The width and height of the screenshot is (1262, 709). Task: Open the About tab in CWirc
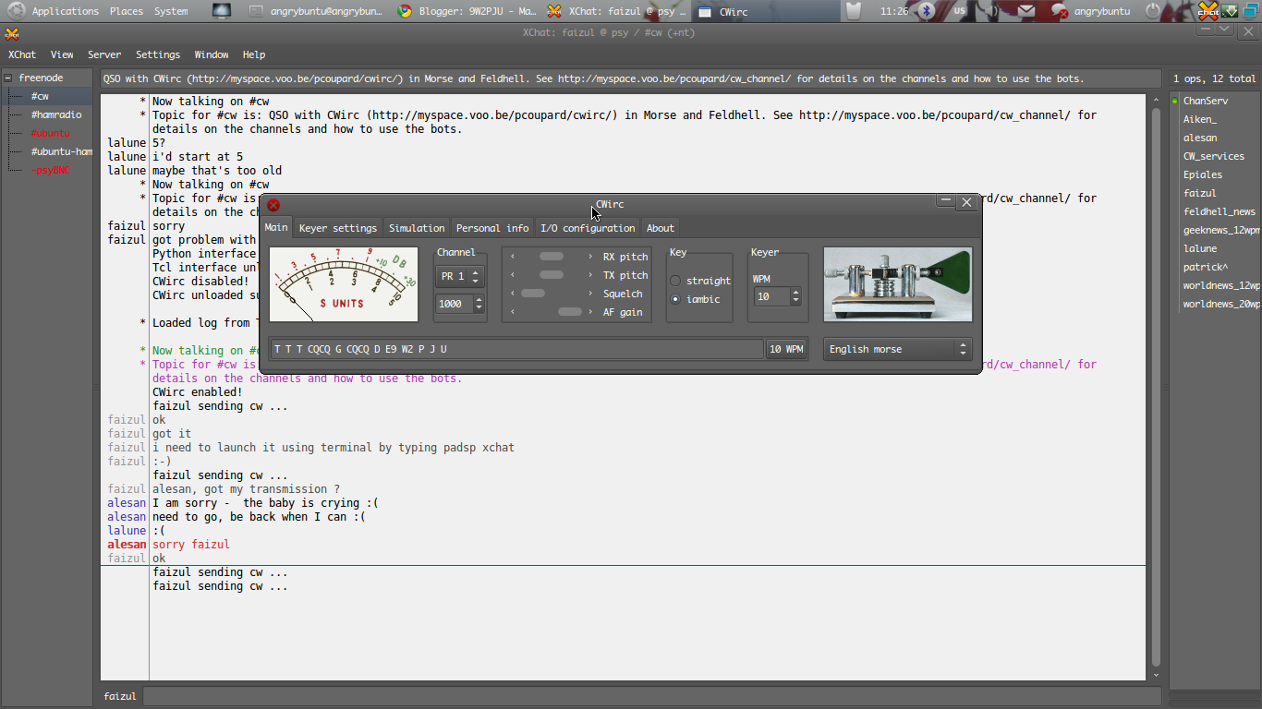click(661, 228)
